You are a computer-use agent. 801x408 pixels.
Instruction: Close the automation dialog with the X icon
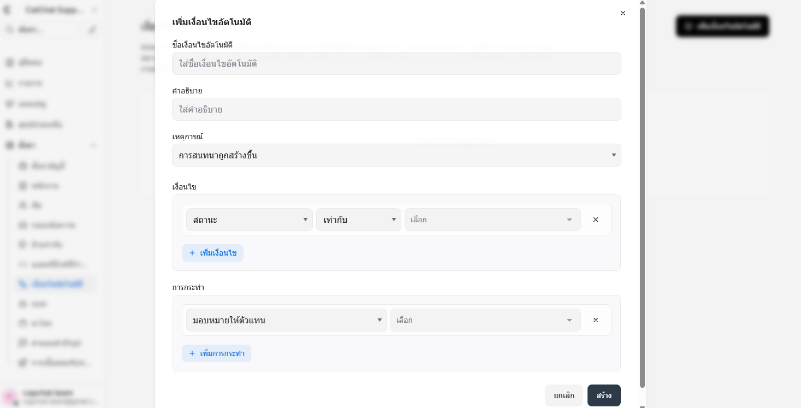[x=622, y=13]
